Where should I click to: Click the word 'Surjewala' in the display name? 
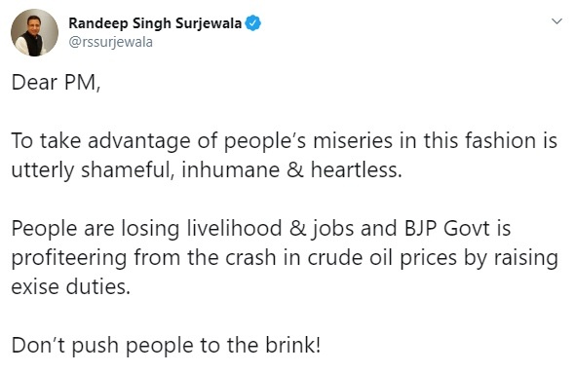pos(209,23)
